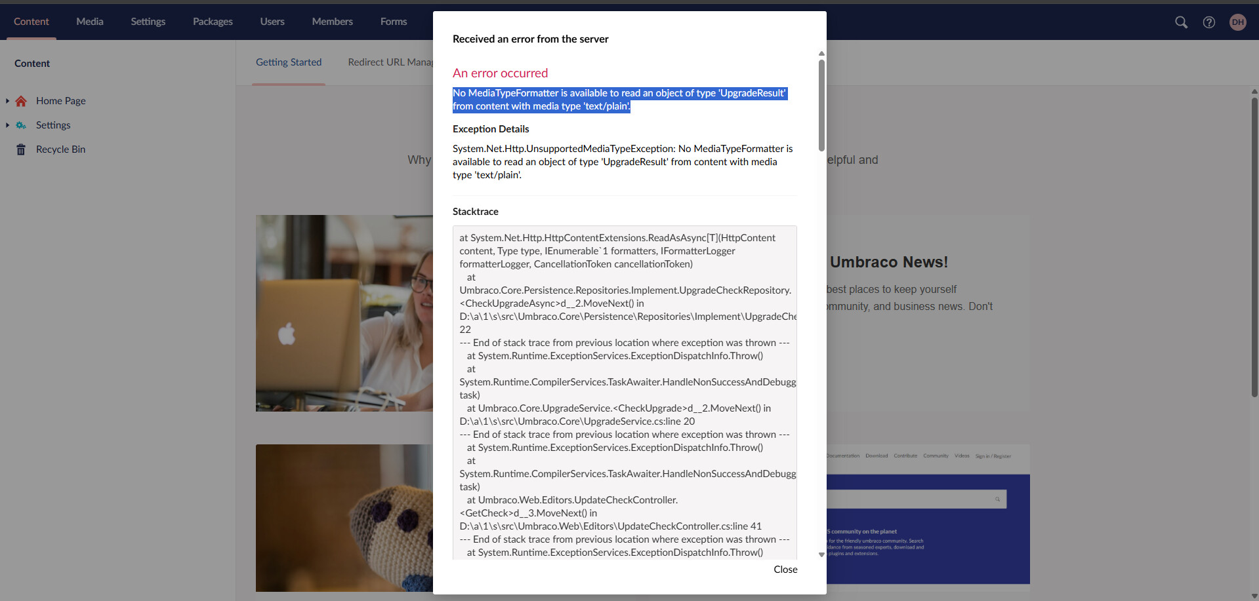Open the backoffice search icon
The width and height of the screenshot is (1259, 601).
pos(1181,22)
